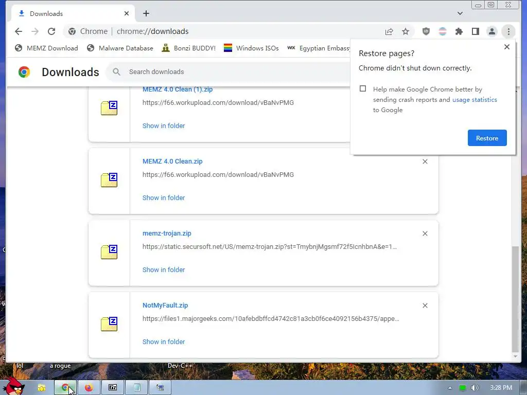Toggle the side panel icon
Image resolution: width=527 pixels, height=395 pixels.
(x=475, y=31)
